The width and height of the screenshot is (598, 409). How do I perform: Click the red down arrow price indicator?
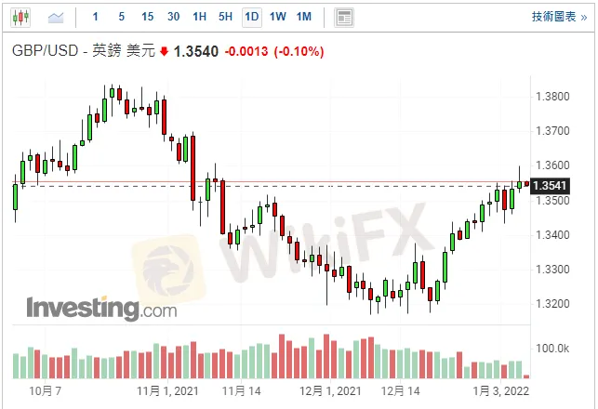pyautogui.click(x=165, y=52)
